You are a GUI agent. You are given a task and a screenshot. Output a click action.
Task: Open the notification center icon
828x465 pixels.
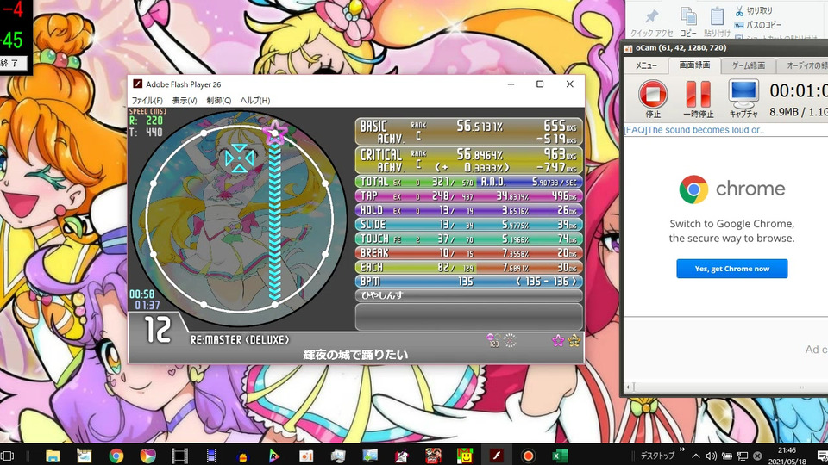pos(823,456)
